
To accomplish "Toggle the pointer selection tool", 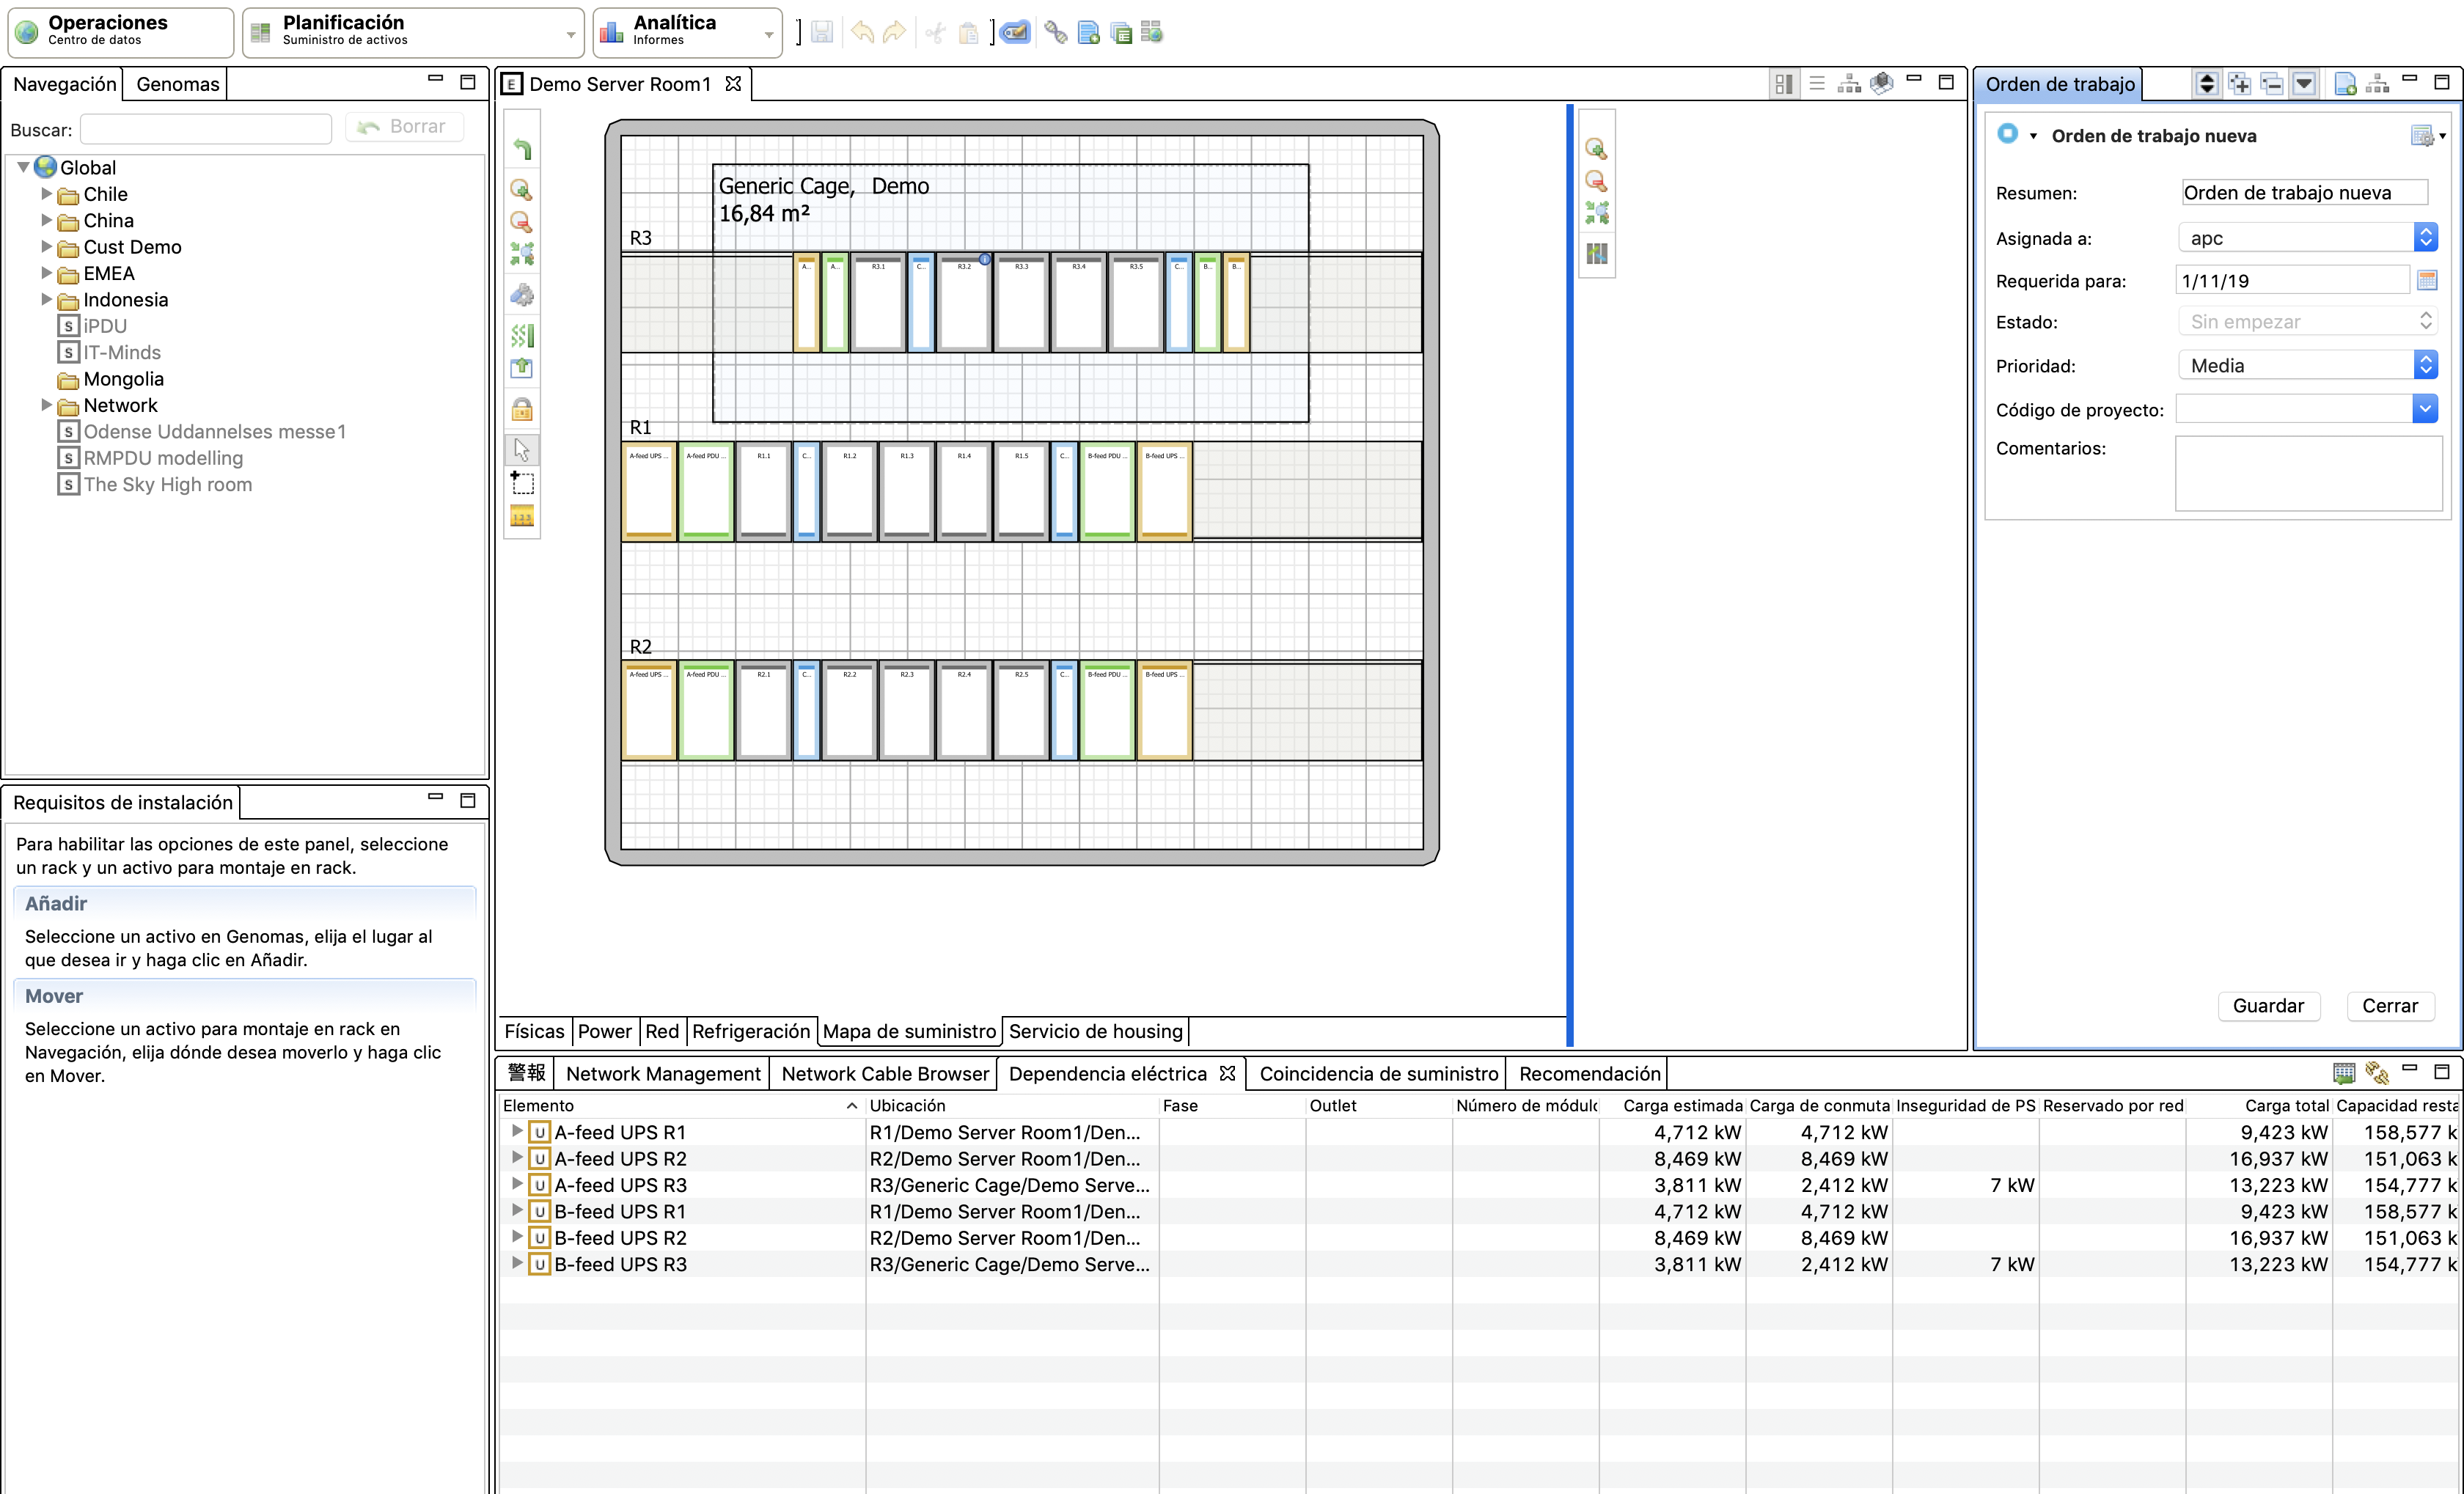I will [x=522, y=449].
